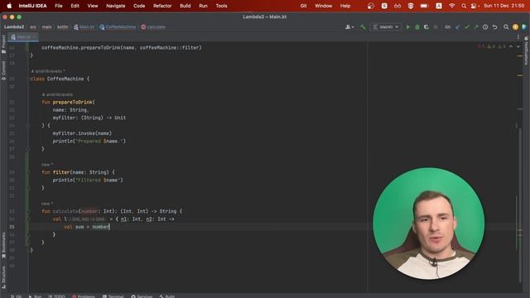
Task: Click the orange IDE updates icon
Action: coord(515,27)
